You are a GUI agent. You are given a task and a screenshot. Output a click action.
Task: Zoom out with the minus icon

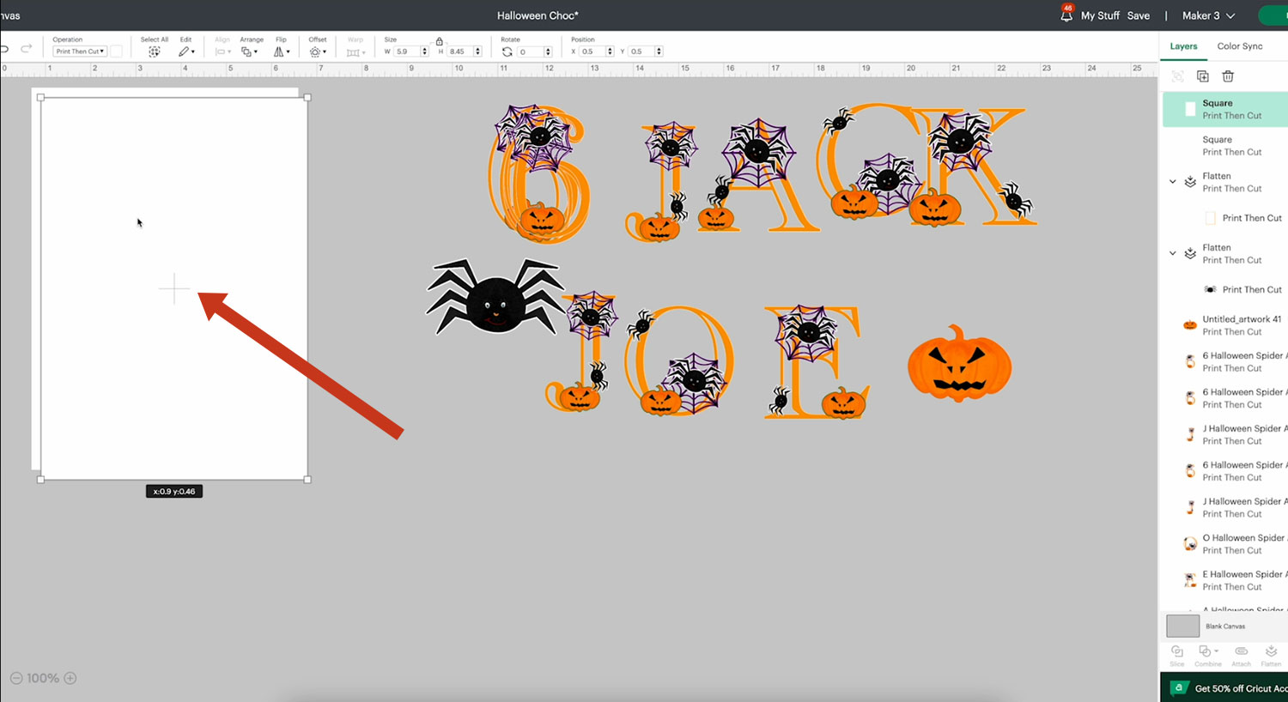[15, 678]
